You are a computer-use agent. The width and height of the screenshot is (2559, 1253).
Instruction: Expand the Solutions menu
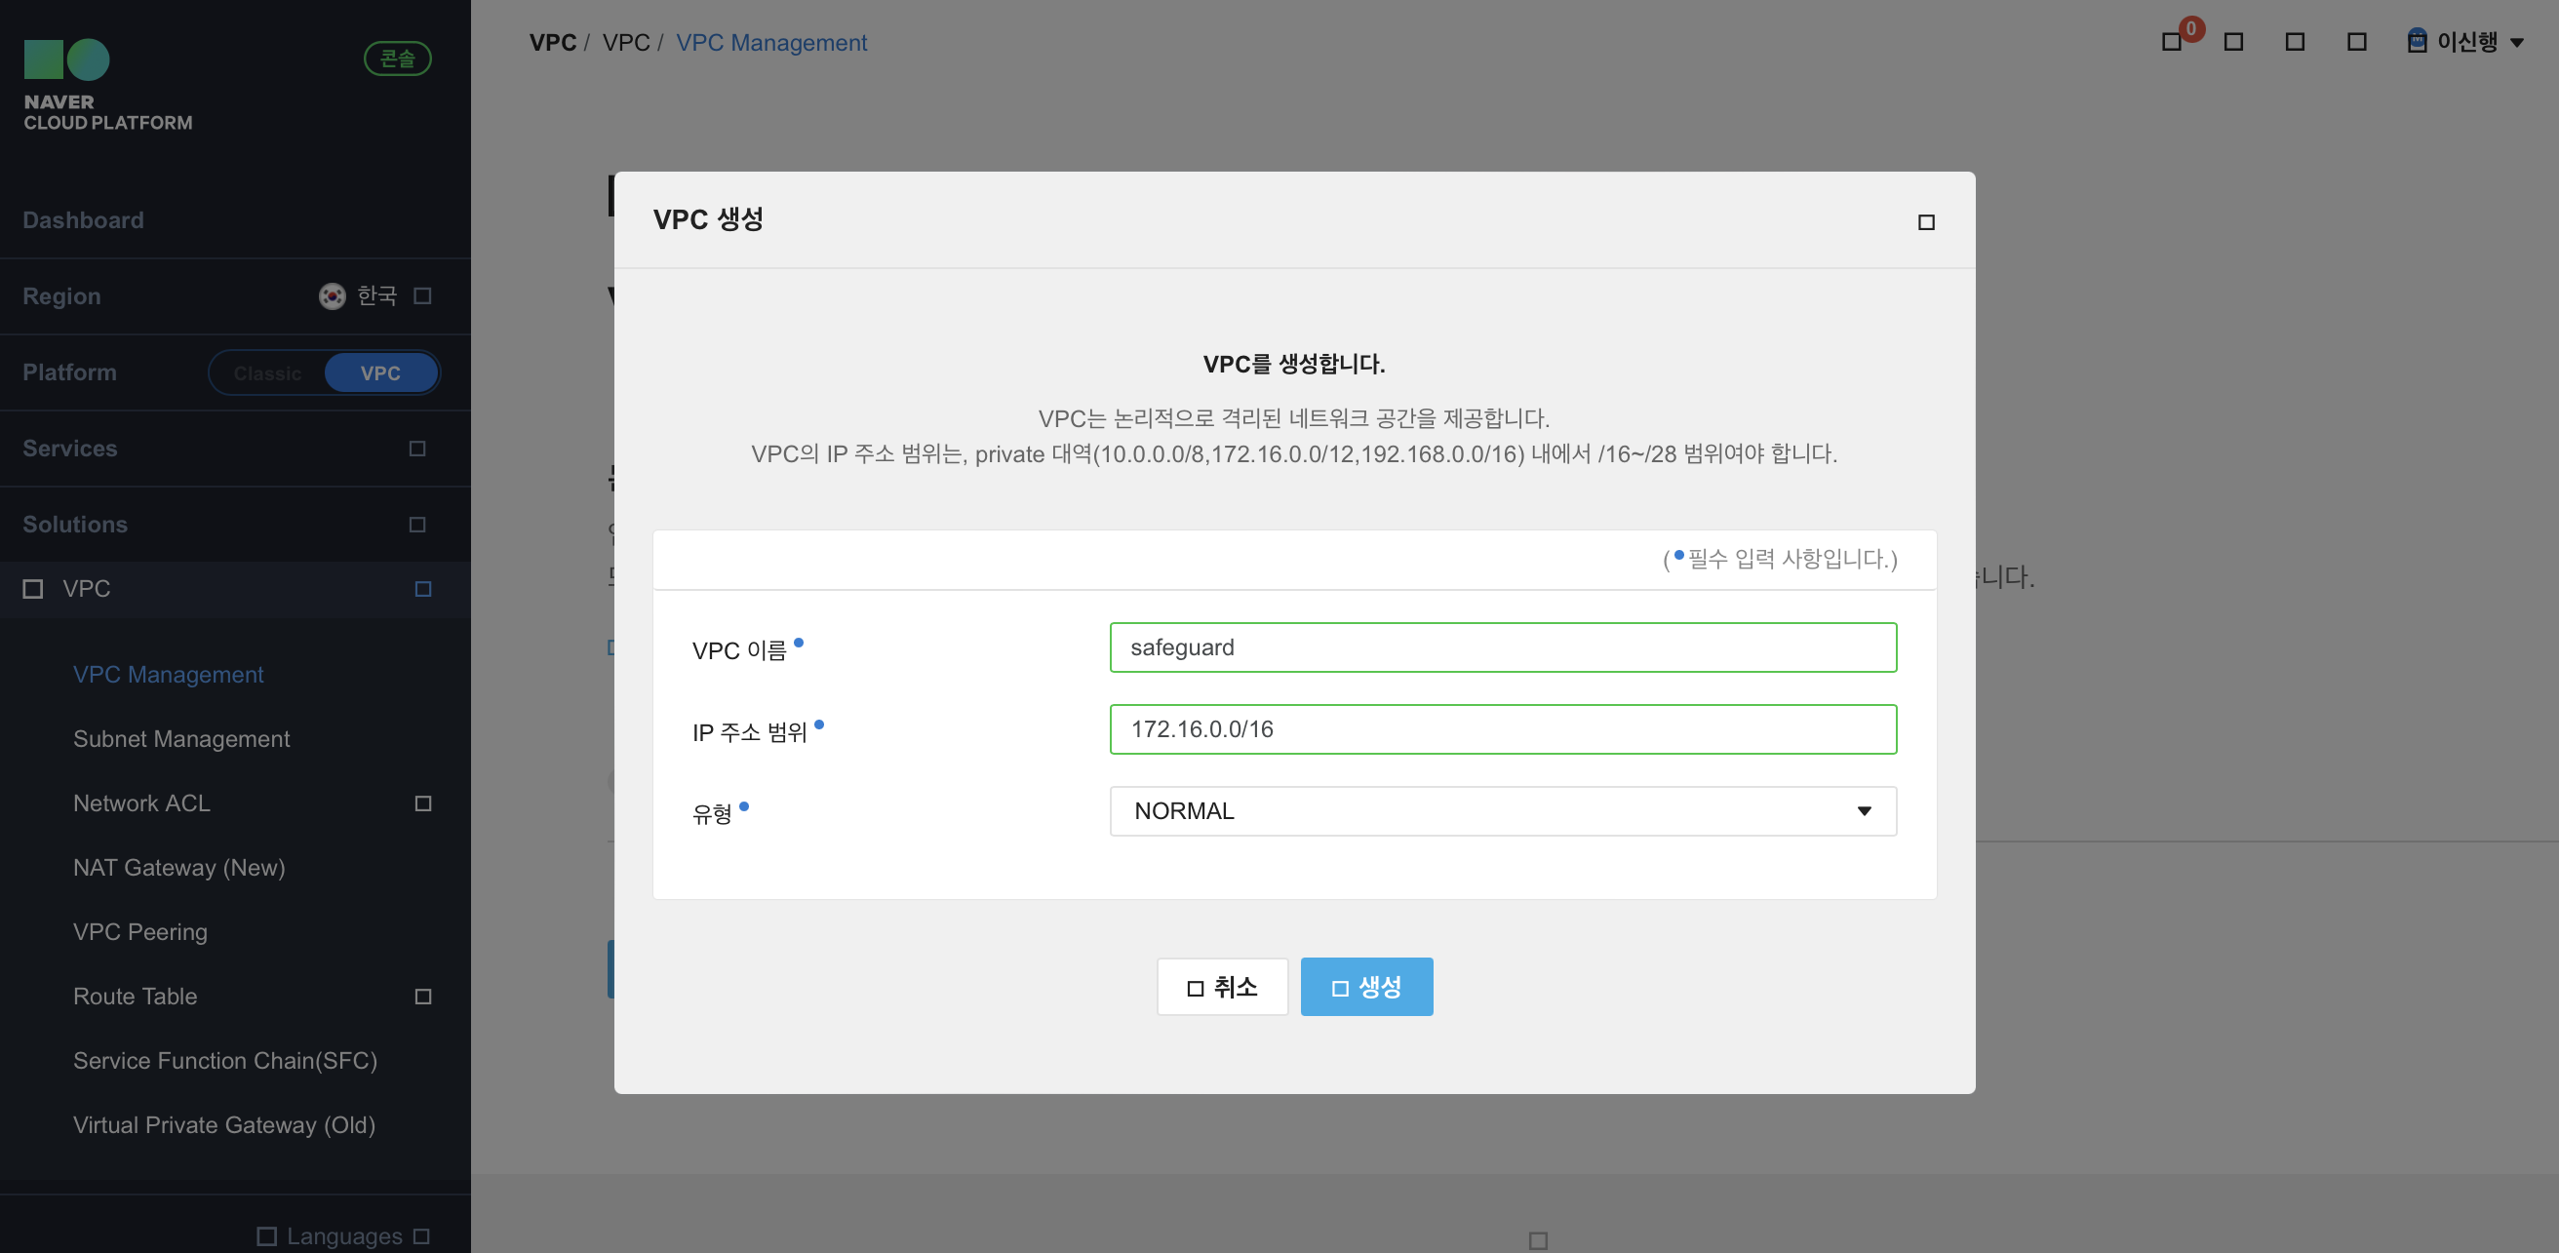coord(417,525)
